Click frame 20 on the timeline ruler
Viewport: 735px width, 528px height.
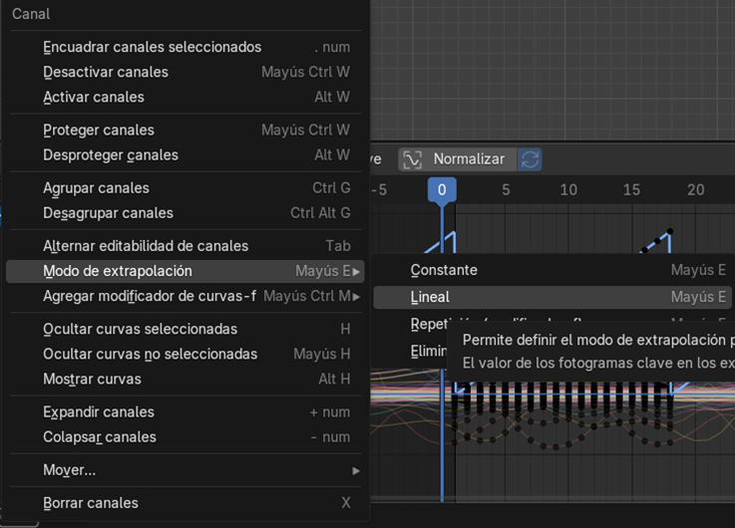coord(696,189)
